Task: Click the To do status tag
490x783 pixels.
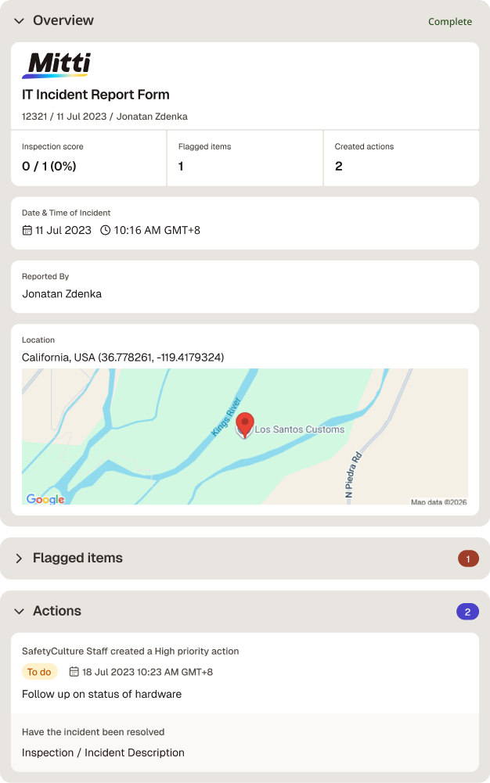Action: click(x=39, y=672)
